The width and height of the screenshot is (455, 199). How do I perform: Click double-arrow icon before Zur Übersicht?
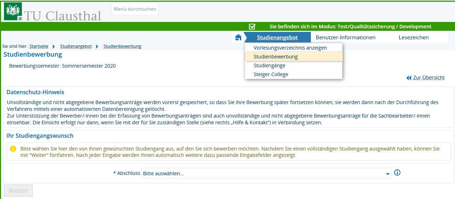click(x=409, y=78)
